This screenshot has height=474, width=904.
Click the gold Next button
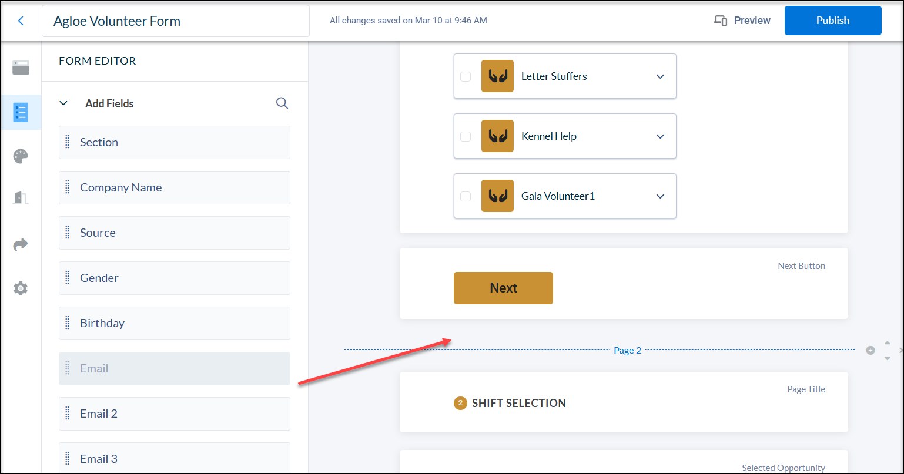[503, 288]
